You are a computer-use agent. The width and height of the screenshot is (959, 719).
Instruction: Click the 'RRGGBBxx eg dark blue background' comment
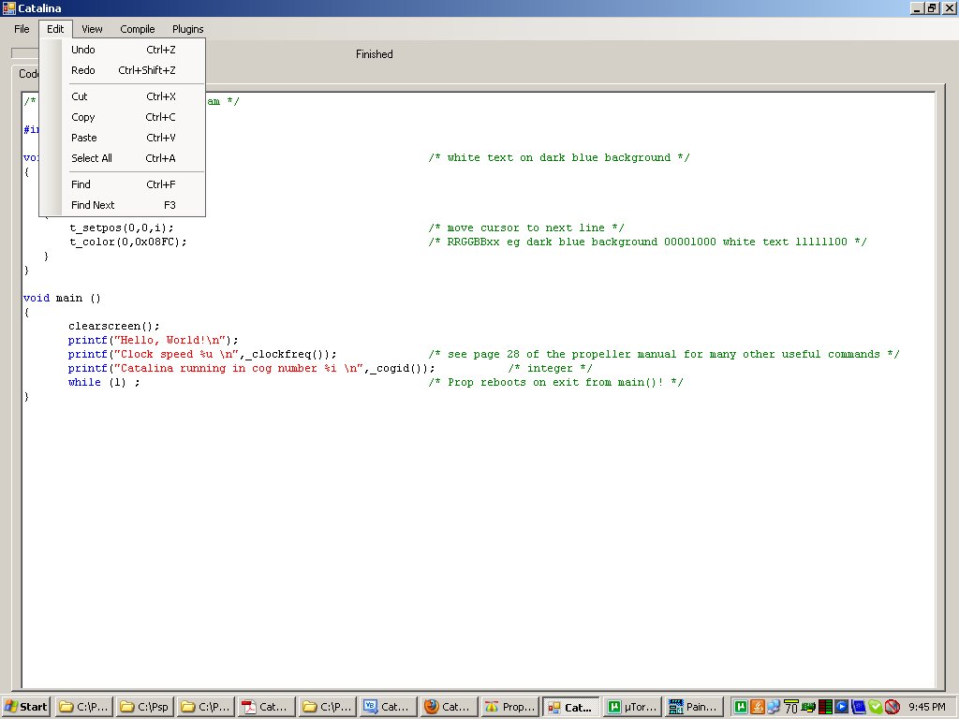coord(647,242)
